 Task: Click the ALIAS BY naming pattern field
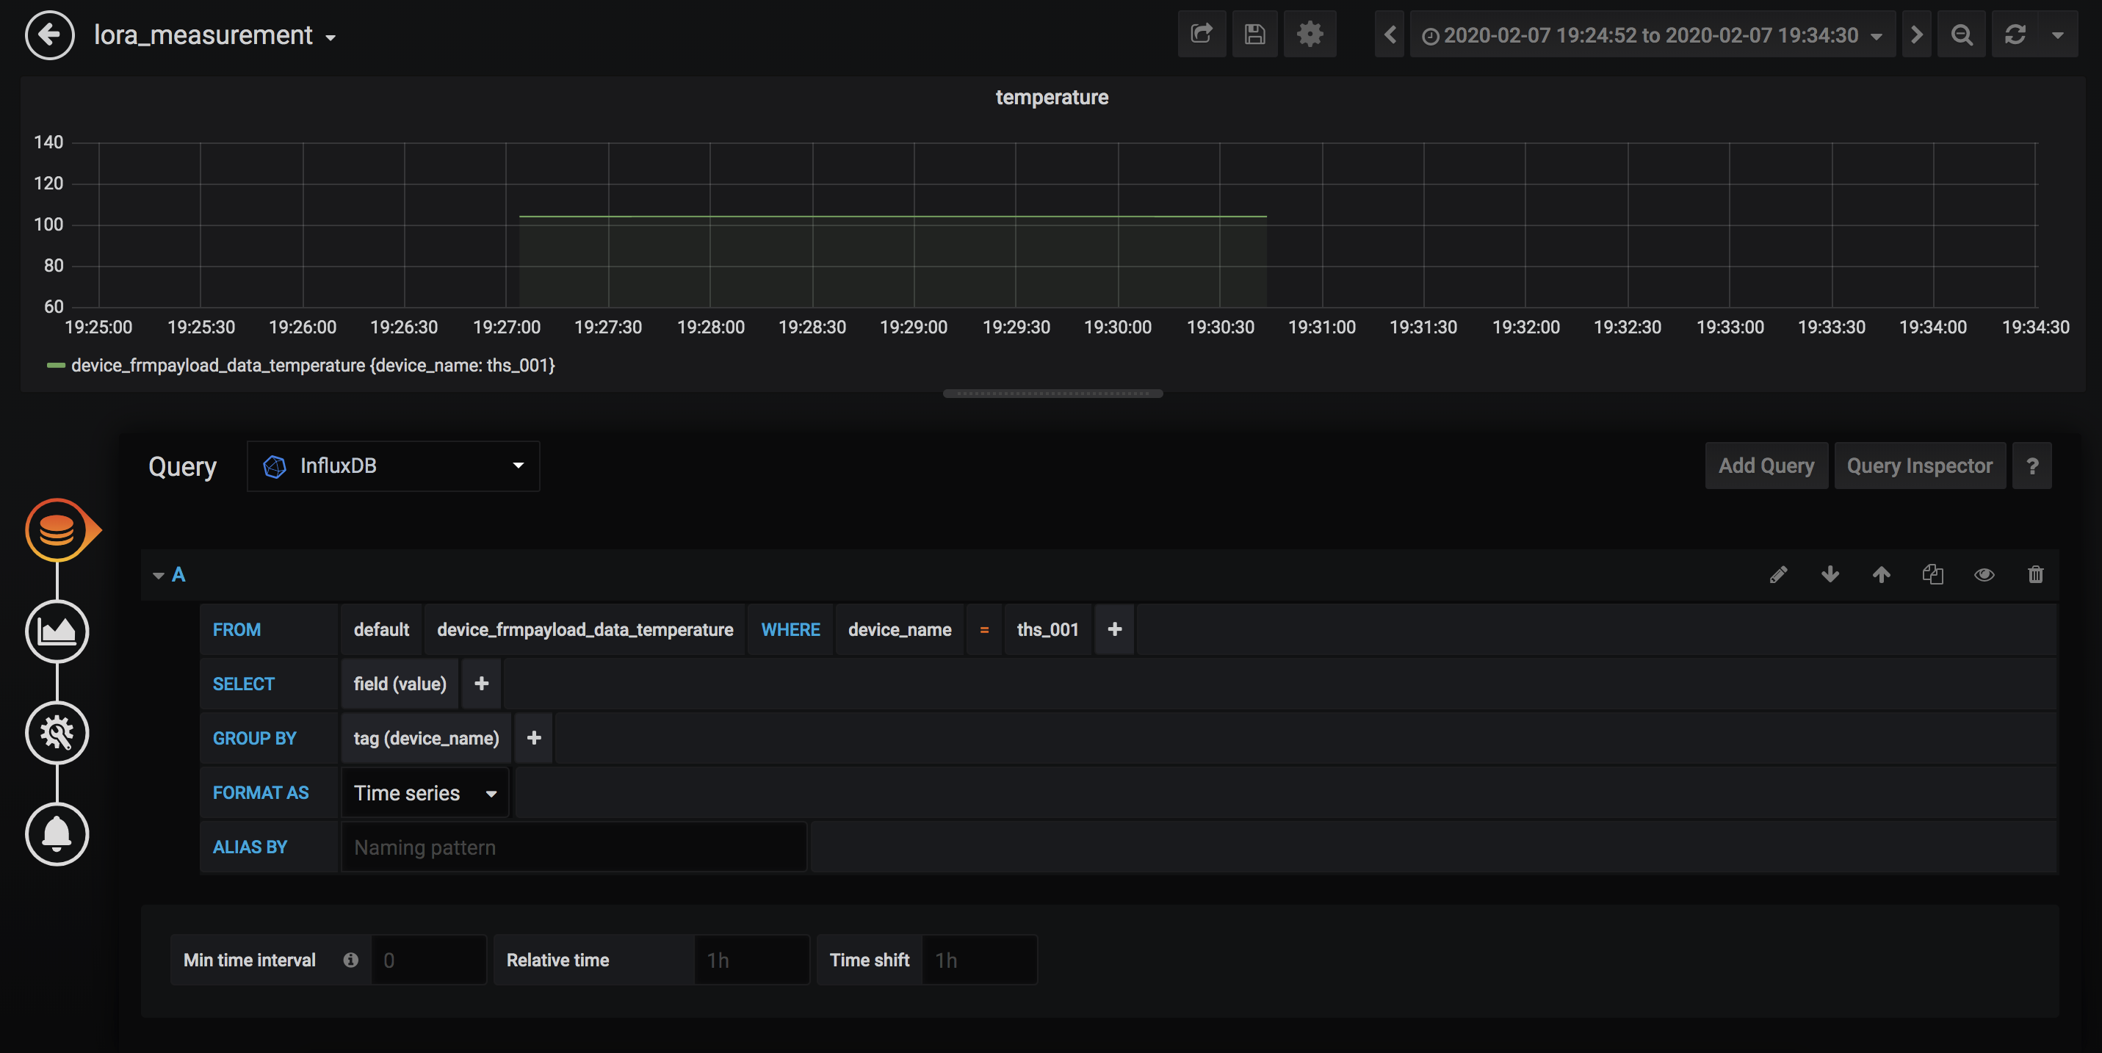tap(574, 847)
